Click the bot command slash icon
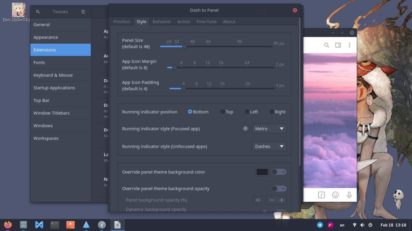Image resolution: width=412 pixels, height=231 pixels. click(321, 195)
